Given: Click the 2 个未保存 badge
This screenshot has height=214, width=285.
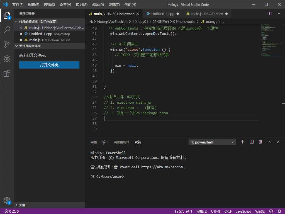Looking at the screenshot, I should coord(48,21).
